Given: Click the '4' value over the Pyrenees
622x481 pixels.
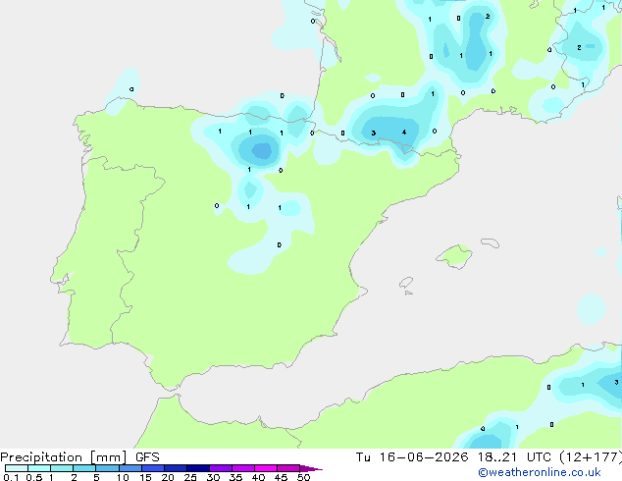Looking at the screenshot, I should [x=404, y=133].
